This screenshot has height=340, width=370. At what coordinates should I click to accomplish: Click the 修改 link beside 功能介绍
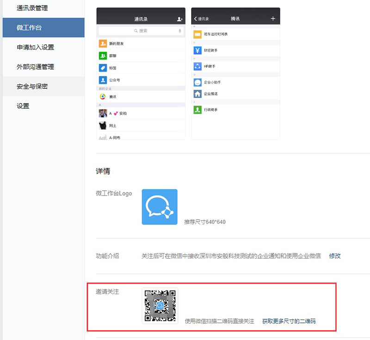point(335,256)
